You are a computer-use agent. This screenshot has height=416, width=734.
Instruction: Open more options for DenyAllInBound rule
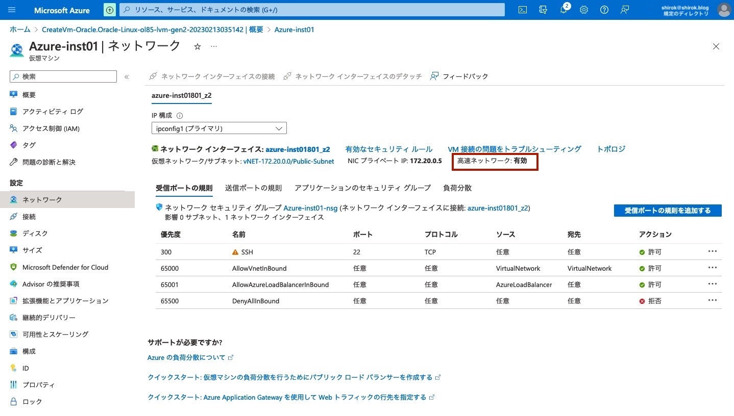pyautogui.click(x=713, y=300)
